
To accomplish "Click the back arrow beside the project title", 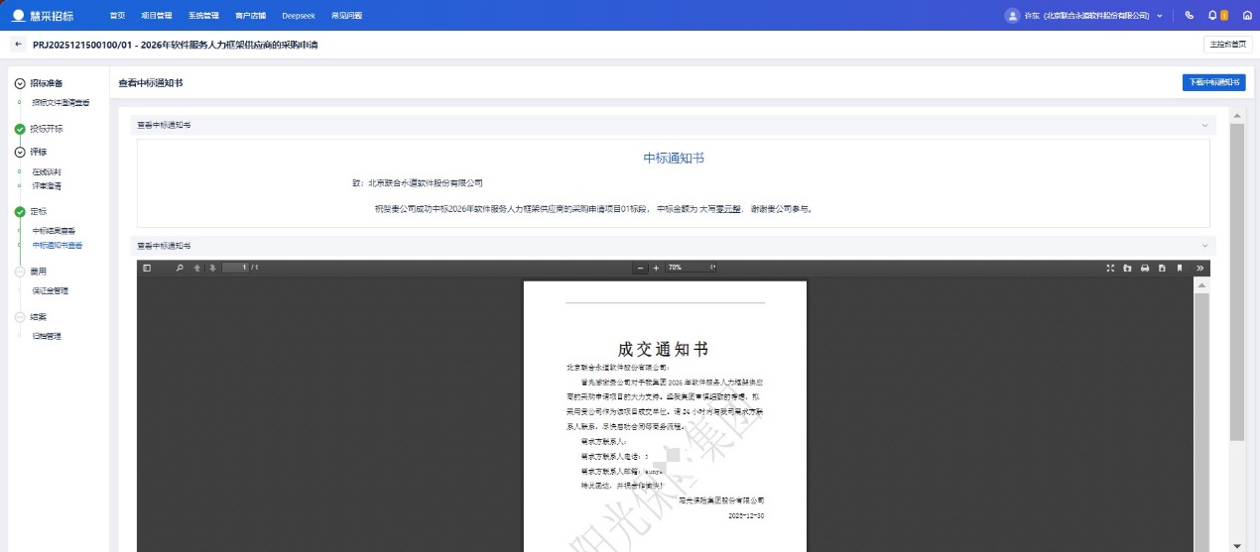I will [18, 45].
